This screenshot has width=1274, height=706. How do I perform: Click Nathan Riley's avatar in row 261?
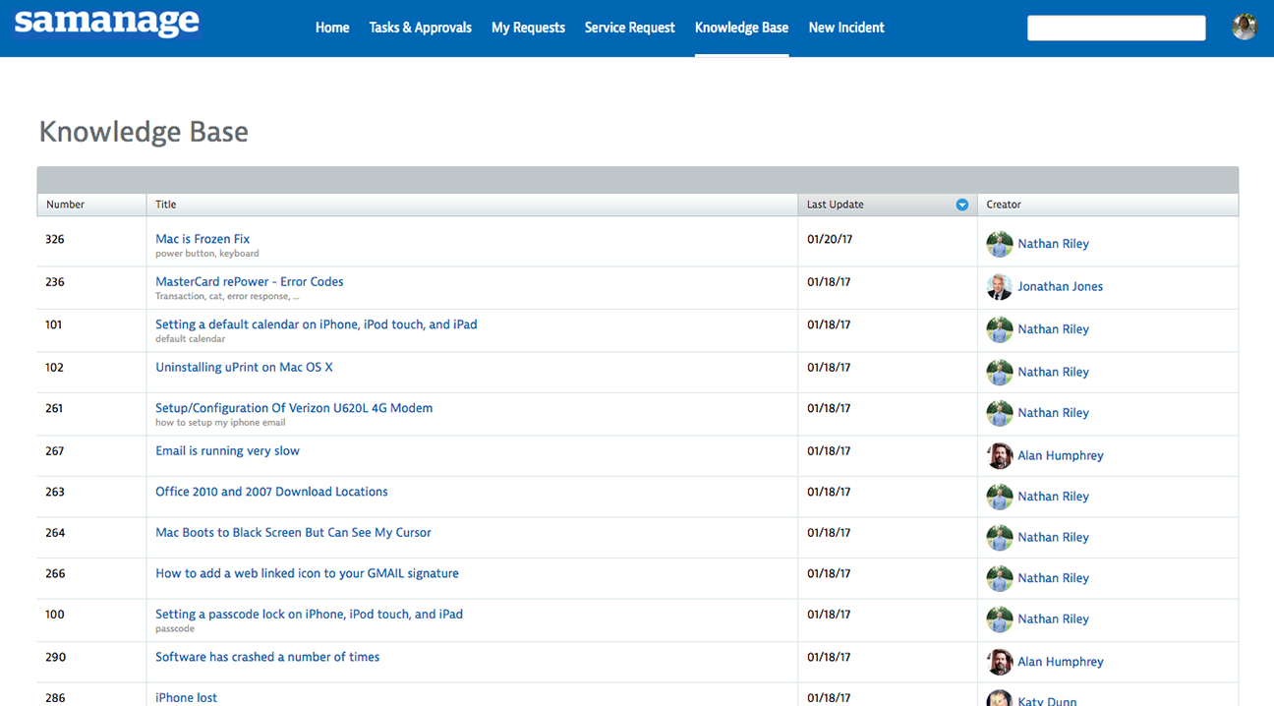(1000, 413)
